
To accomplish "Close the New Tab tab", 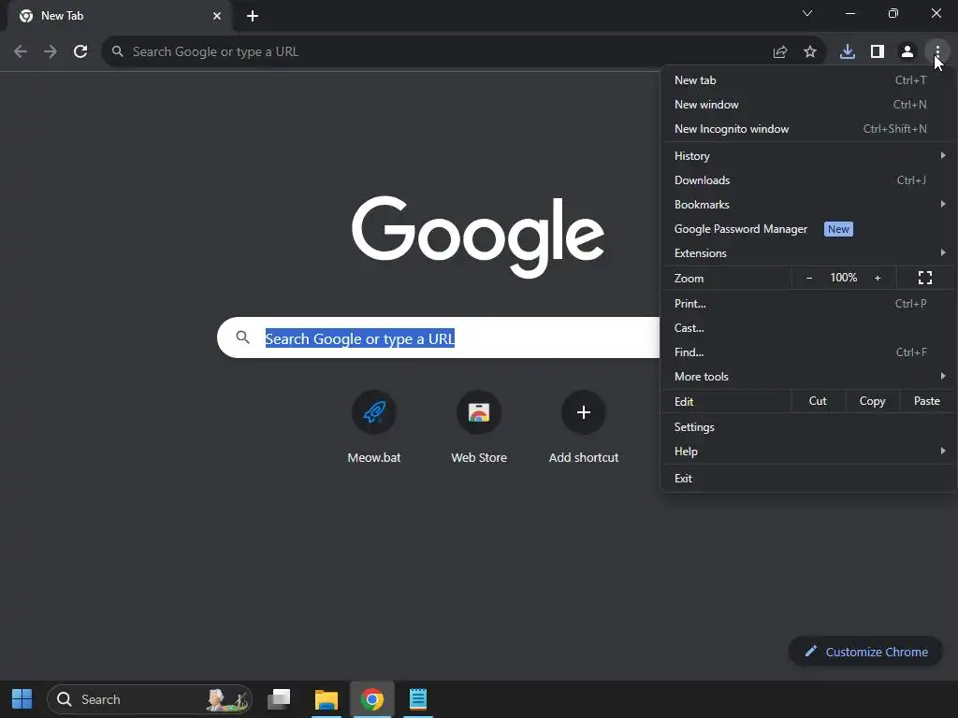I will (217, 16).
